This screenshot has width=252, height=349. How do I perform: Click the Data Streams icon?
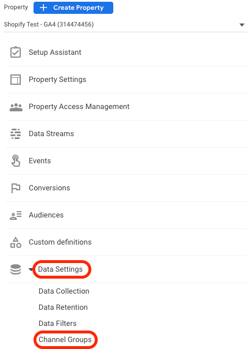point(16,134)
